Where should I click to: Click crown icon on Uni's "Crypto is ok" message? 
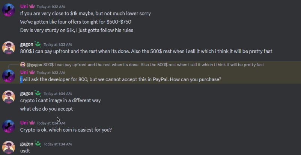click(32, 123)
